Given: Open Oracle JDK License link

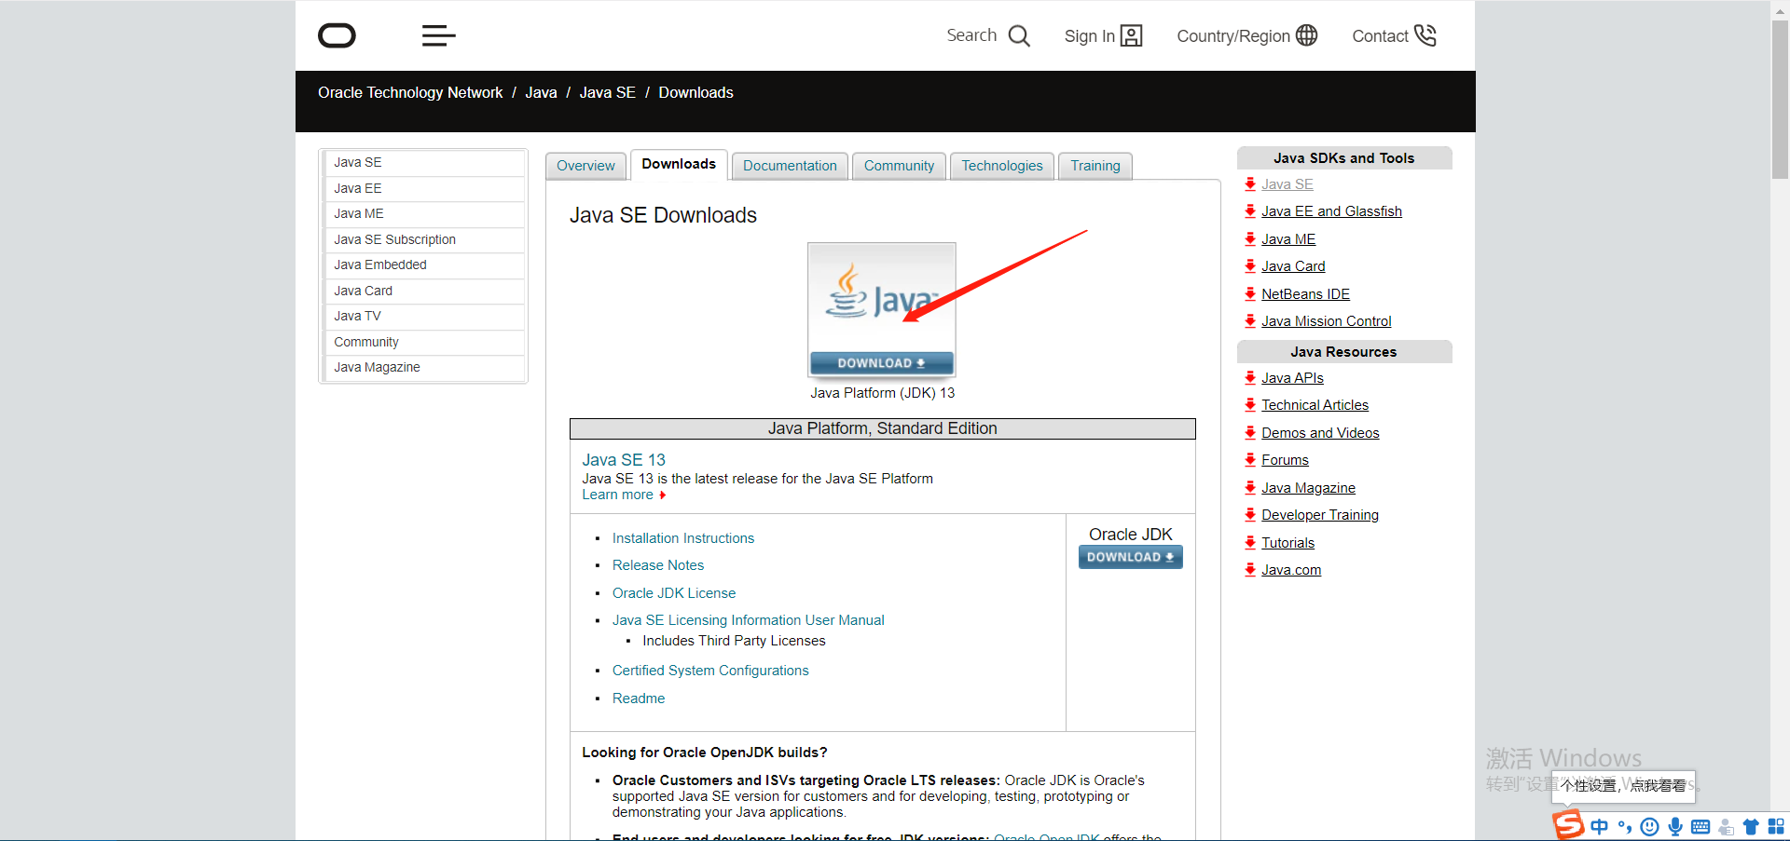Looking at the screenshot, I should (674, 593).
